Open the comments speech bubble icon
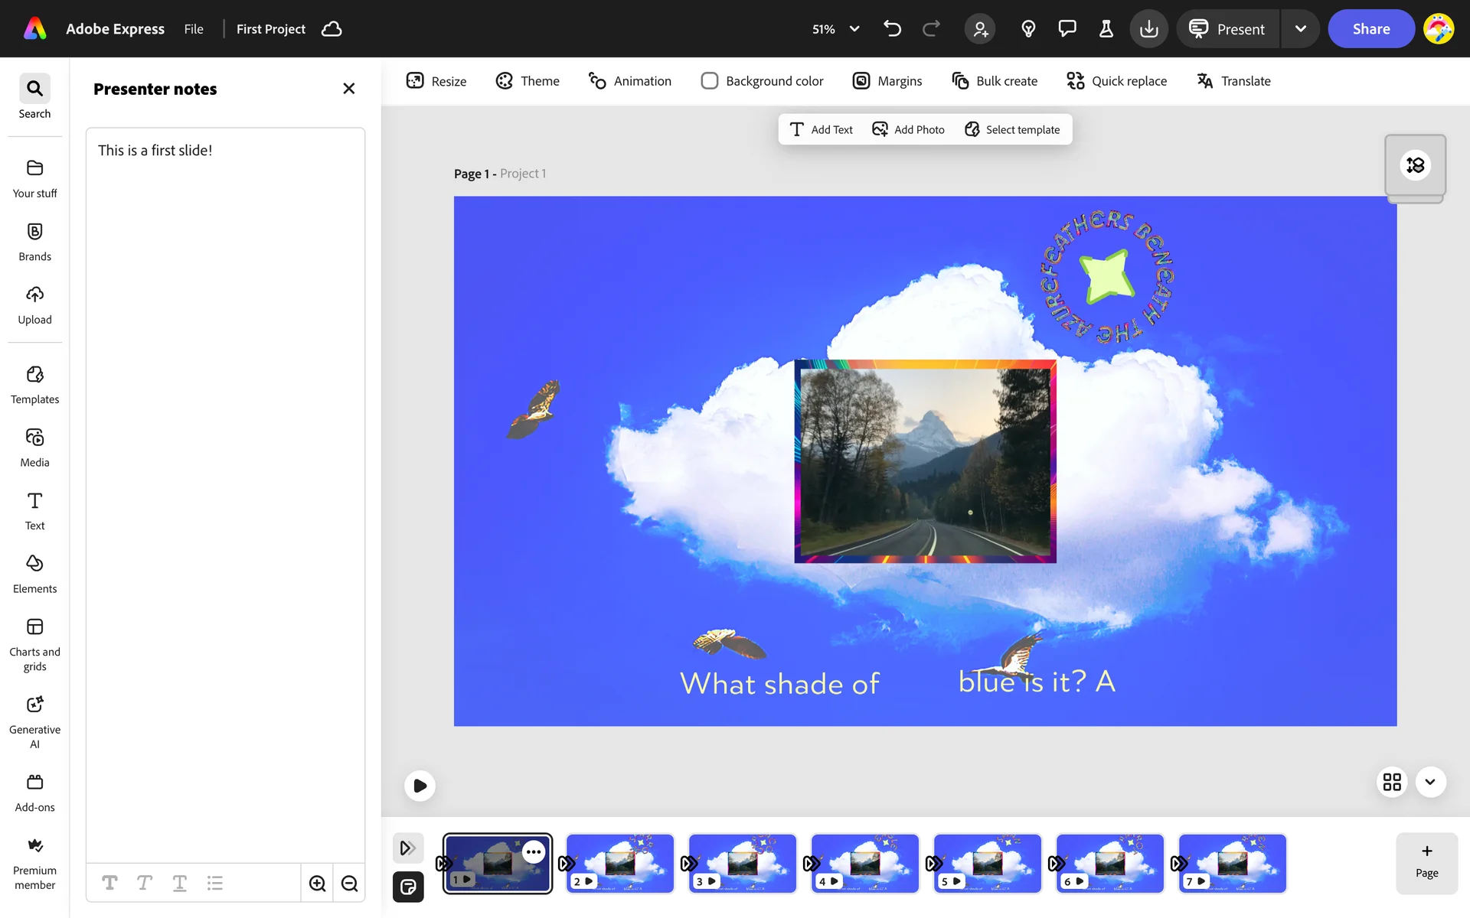The width and height of the screenshot is (1470, 918). point(1067,29)
